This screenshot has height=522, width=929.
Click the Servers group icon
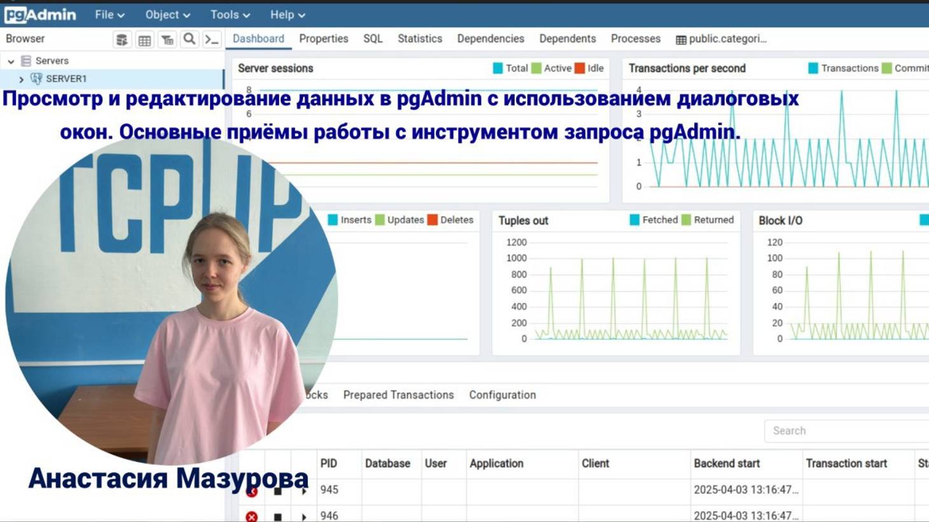[x=26, y=61]
